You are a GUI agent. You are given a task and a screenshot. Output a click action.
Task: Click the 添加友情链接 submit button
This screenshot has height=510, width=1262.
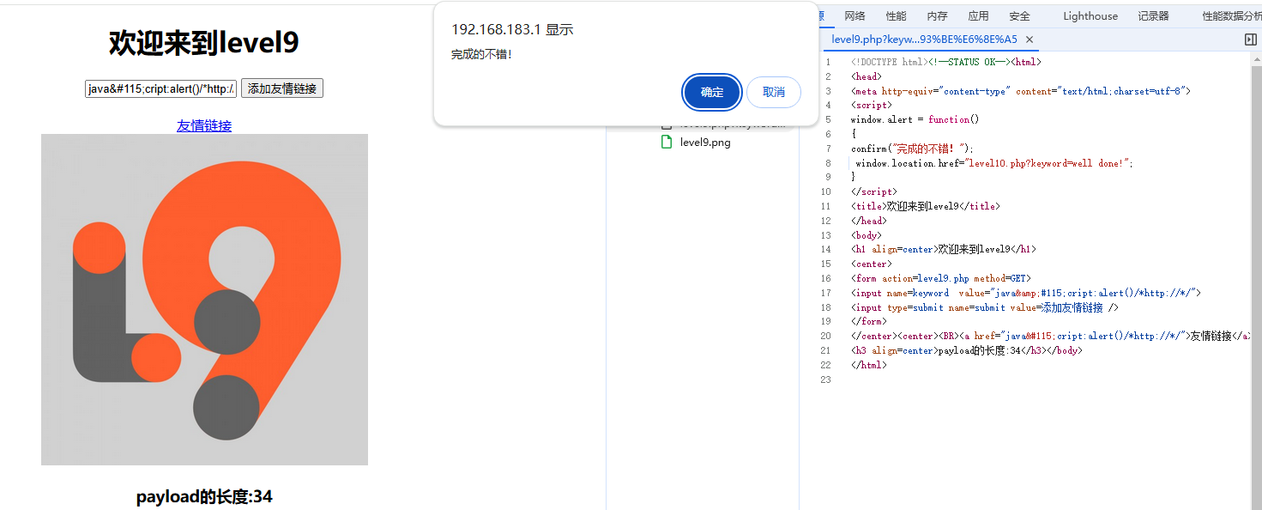(282, 88)
